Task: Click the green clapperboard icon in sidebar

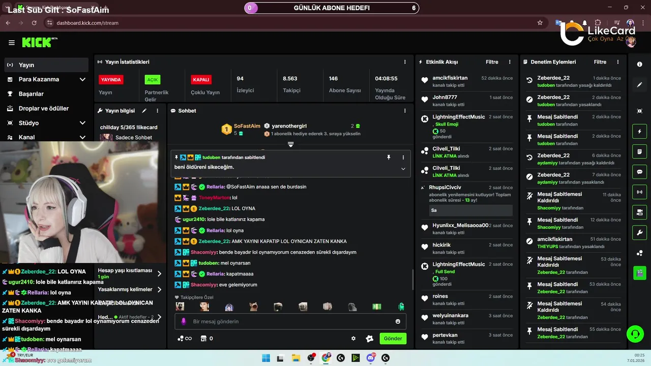Action: (639, 273)
